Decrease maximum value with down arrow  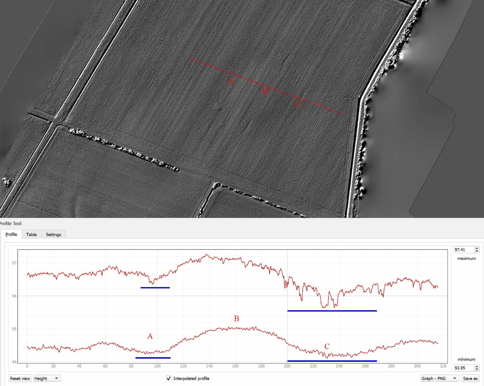[x=477, y=251]
